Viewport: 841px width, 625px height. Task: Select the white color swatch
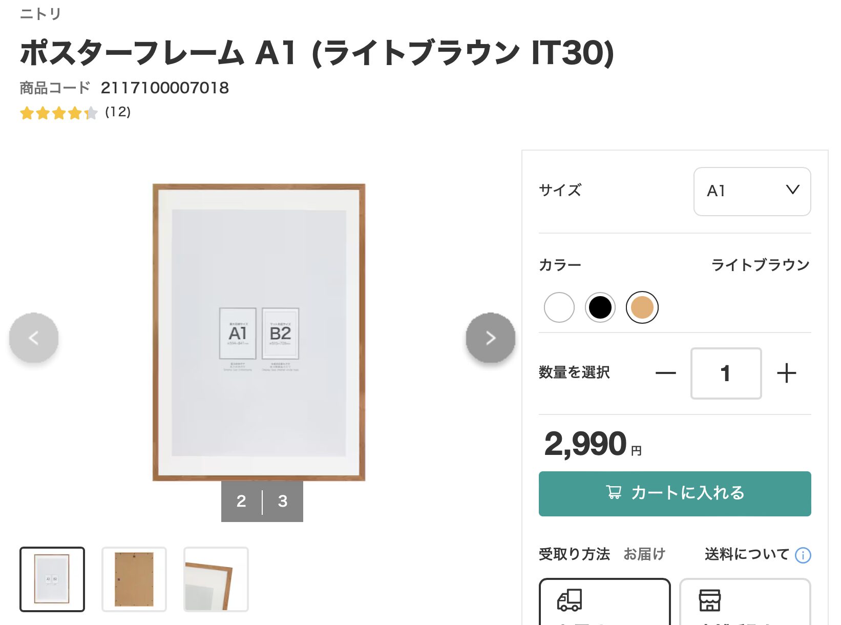click(559, 307)
